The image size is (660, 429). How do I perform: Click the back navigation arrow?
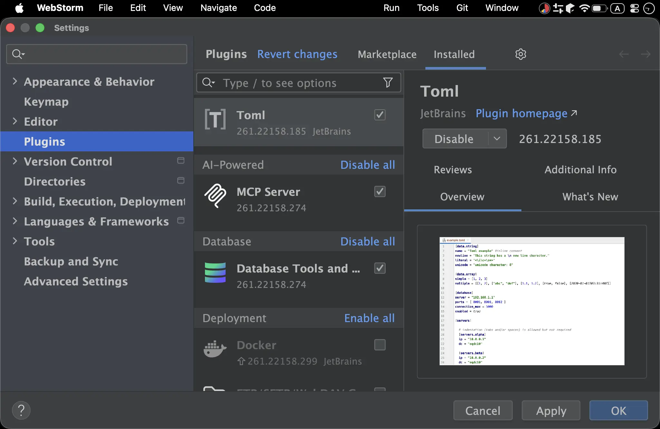coord(624,54)
